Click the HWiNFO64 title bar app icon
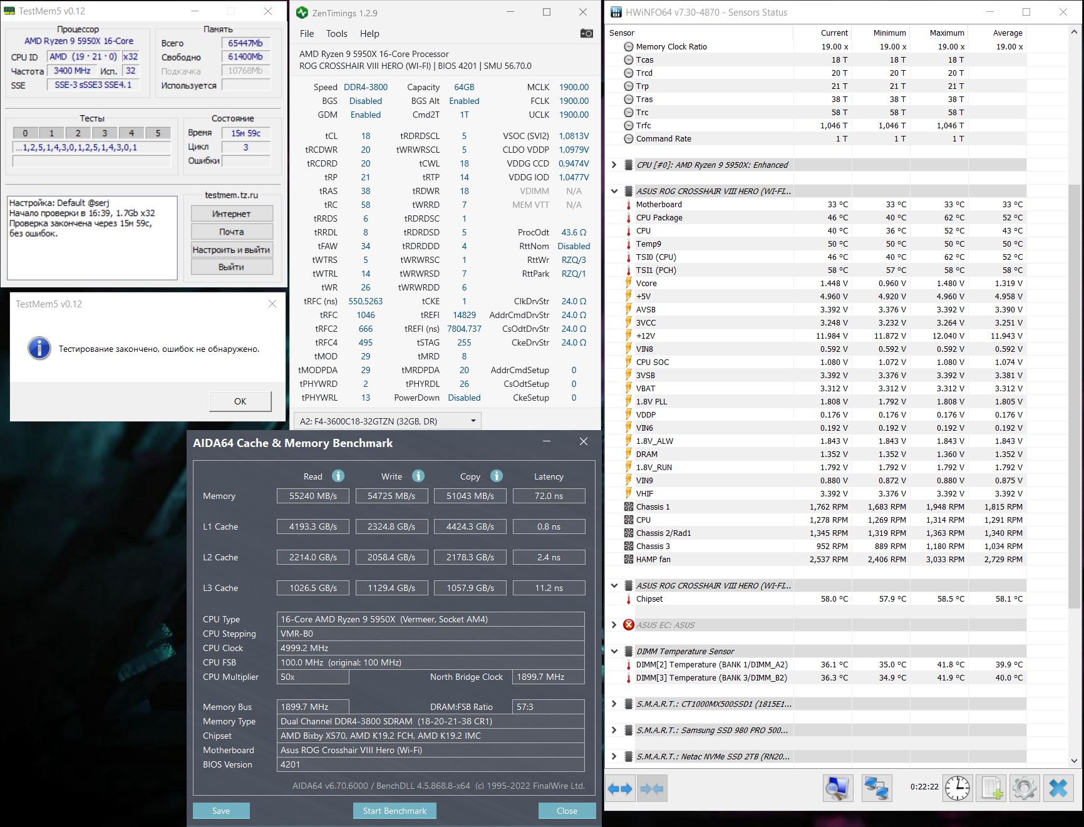Screen dimensions: 1084x827 [x=616, y=12]
